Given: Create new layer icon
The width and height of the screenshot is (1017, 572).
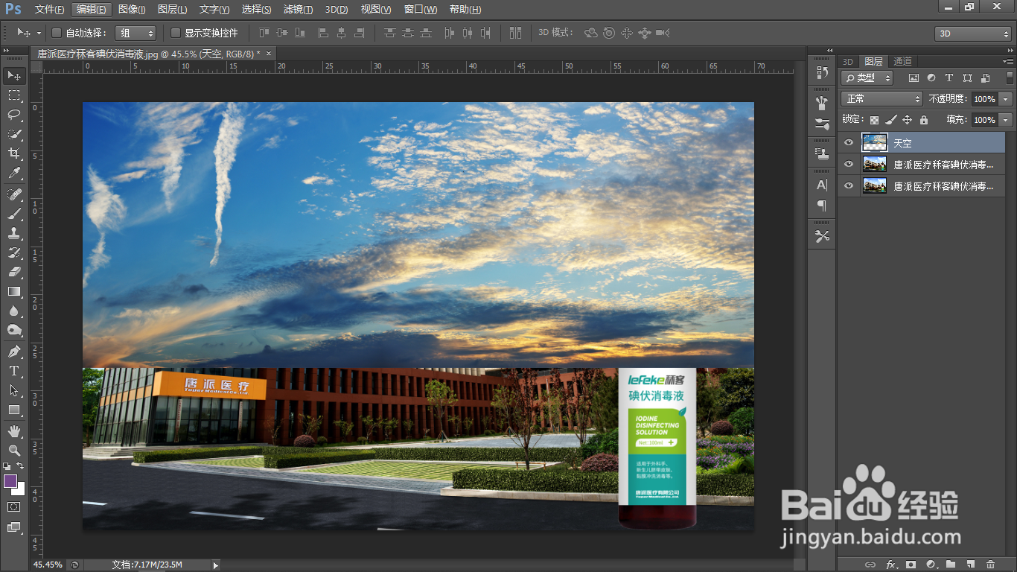Looking at the screenshot, I should [971, 565].
